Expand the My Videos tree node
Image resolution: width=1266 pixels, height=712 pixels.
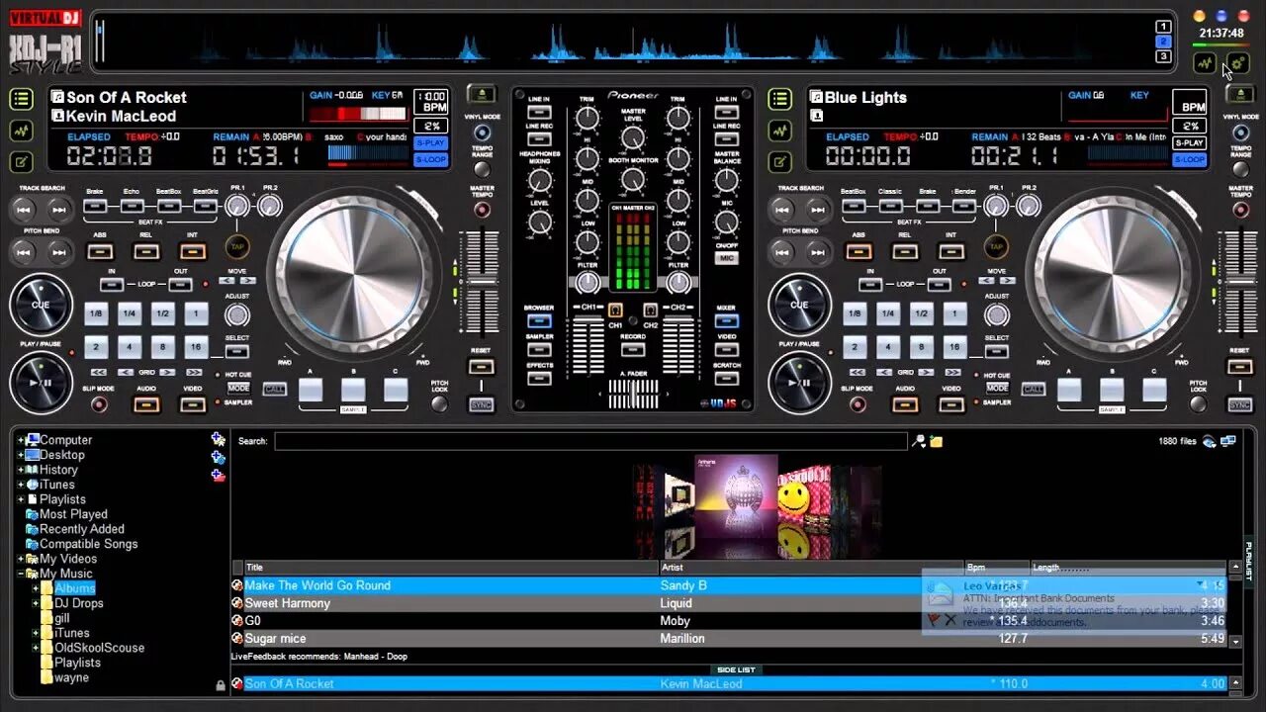20,559
